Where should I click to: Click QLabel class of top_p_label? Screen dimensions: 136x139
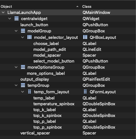[89, 122]
